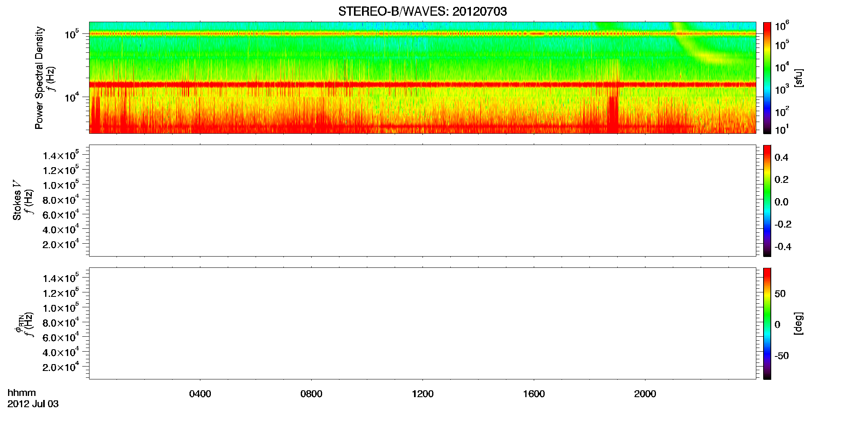This screenshot has height=435, width=845.
Task: Click the 2.0×10^4 tick on phi panel
Action: [x=61, y=367]
